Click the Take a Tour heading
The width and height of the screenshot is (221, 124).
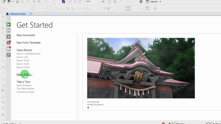pyautogui.click(x=23, y=82)
